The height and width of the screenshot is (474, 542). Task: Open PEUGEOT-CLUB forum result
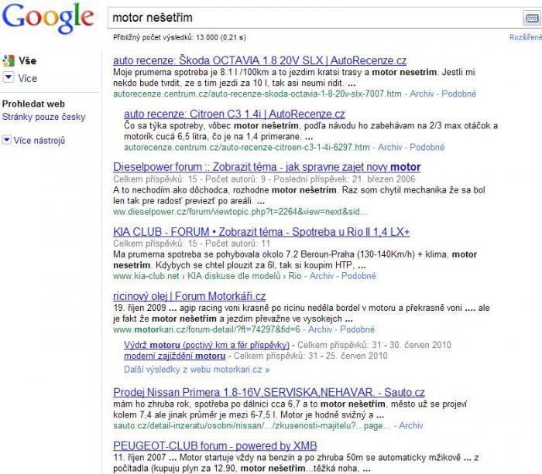[216, 446]
